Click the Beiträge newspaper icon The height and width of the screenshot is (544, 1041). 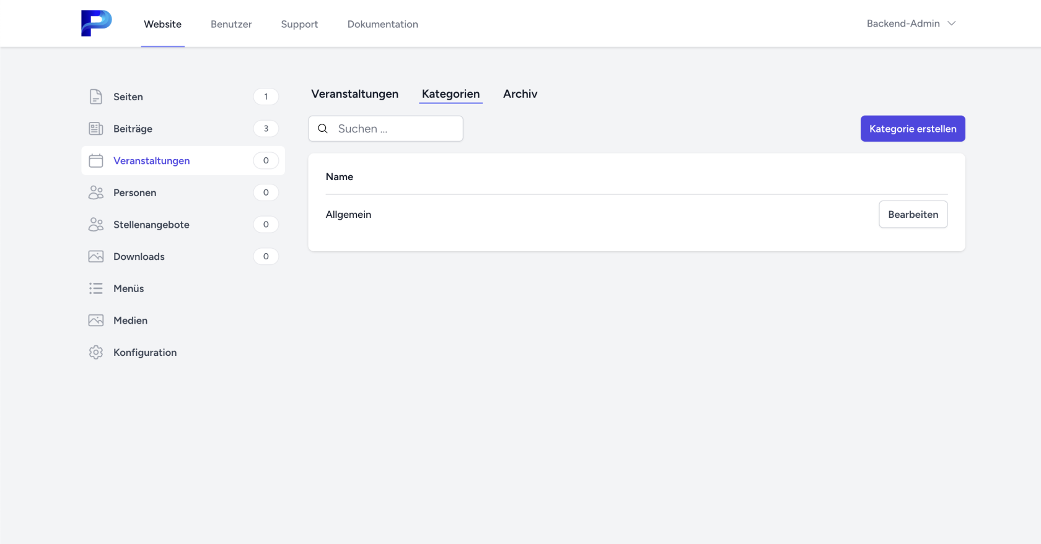(96, 129)
